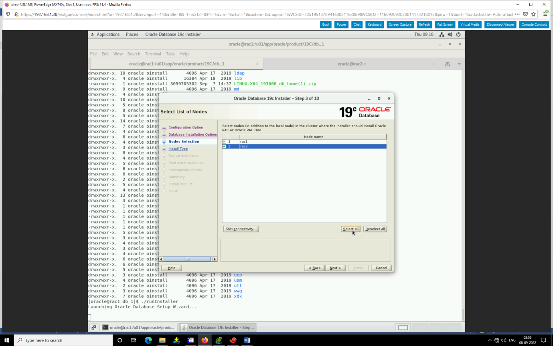Switch to the oracle@rac2 terminal tab
Screen dimensions: 553x346
click(x=352, y=64)
